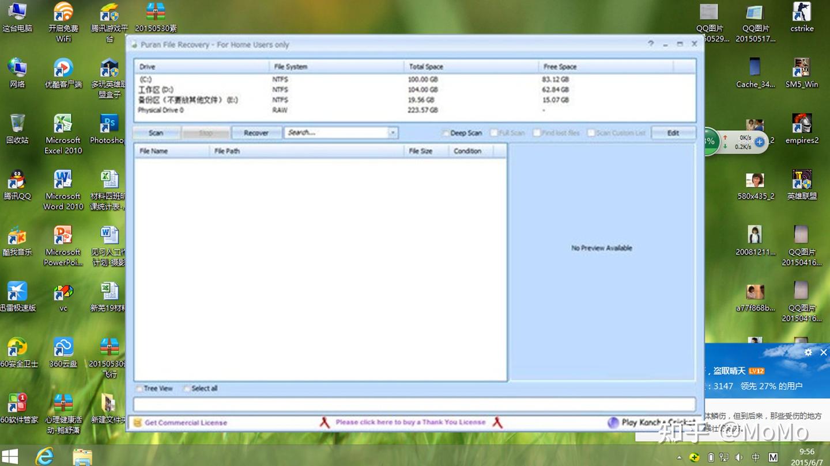Open the 360软件管家 desktop shortcut

click(x=17, y=408)
